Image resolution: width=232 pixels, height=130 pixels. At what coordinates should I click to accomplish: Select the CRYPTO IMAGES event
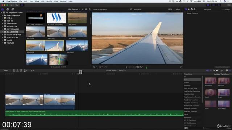[13, 29]
